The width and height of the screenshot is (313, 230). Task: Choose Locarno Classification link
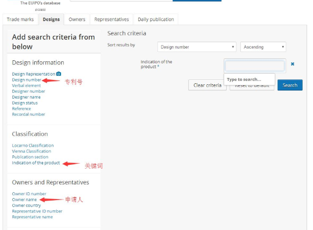click(33, 146)
